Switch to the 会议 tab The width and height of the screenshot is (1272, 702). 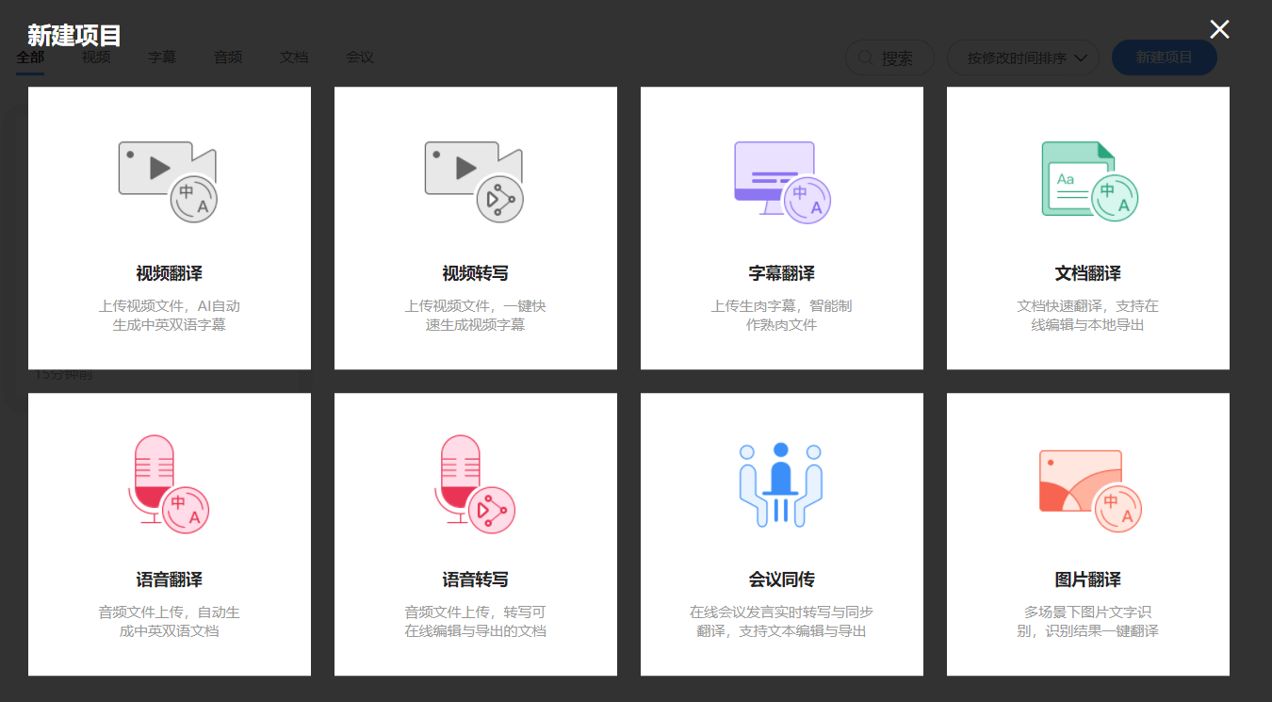(360, 57)
